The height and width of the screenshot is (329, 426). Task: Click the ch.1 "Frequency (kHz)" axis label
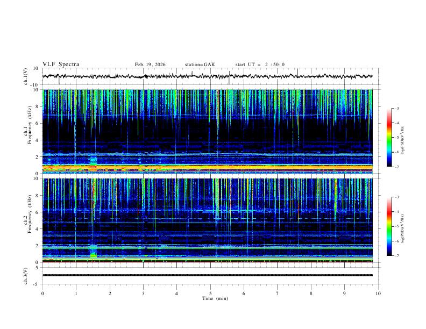click(x=30, y=125)
